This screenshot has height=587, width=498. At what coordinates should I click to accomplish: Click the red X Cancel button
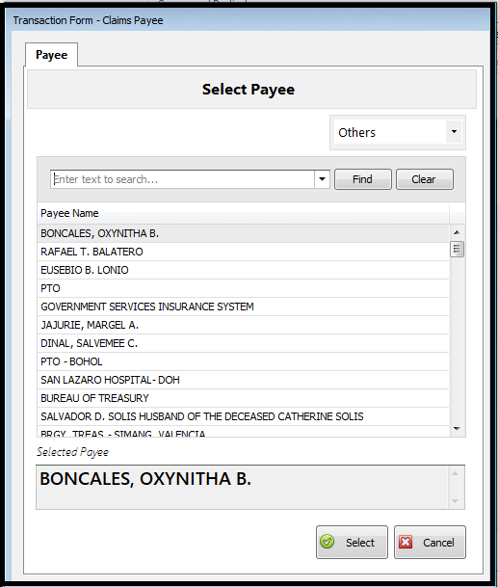point(430,542)
